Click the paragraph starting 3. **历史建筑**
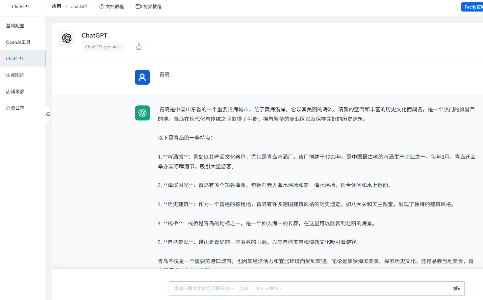The width and height of the screenshot is (483, 300). pyautogui.click(x=306, y=204)
